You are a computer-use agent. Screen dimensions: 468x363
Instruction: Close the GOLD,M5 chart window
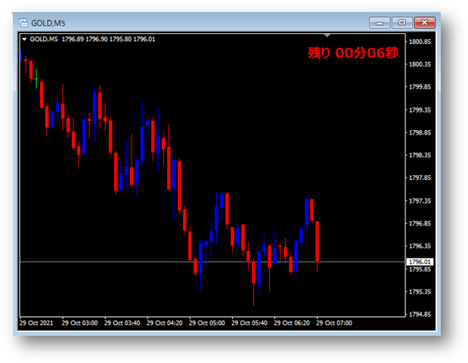click(425, 23)
